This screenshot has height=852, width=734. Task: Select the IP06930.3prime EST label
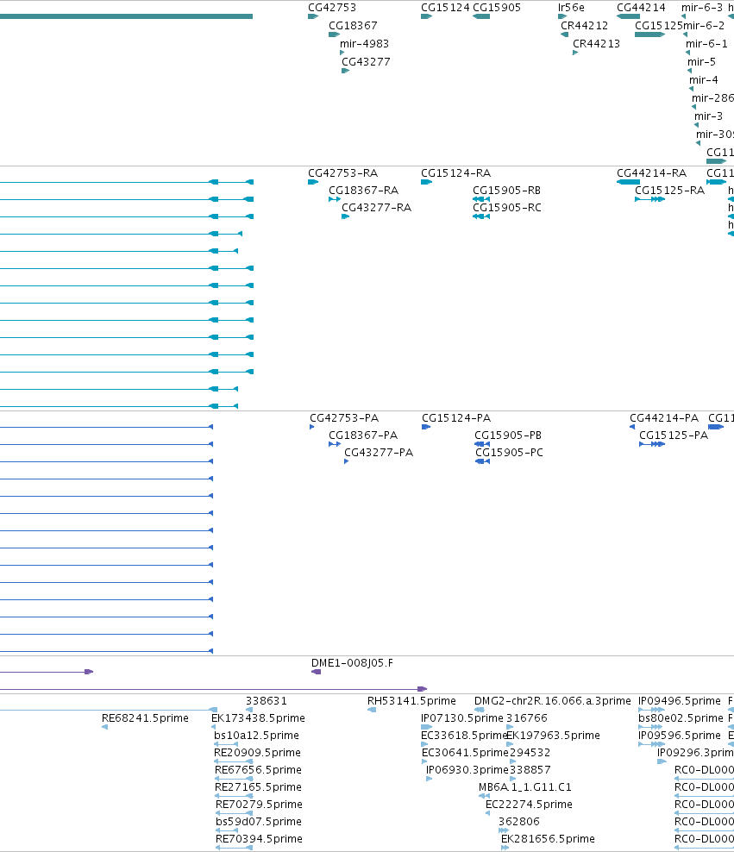point(467,770)
